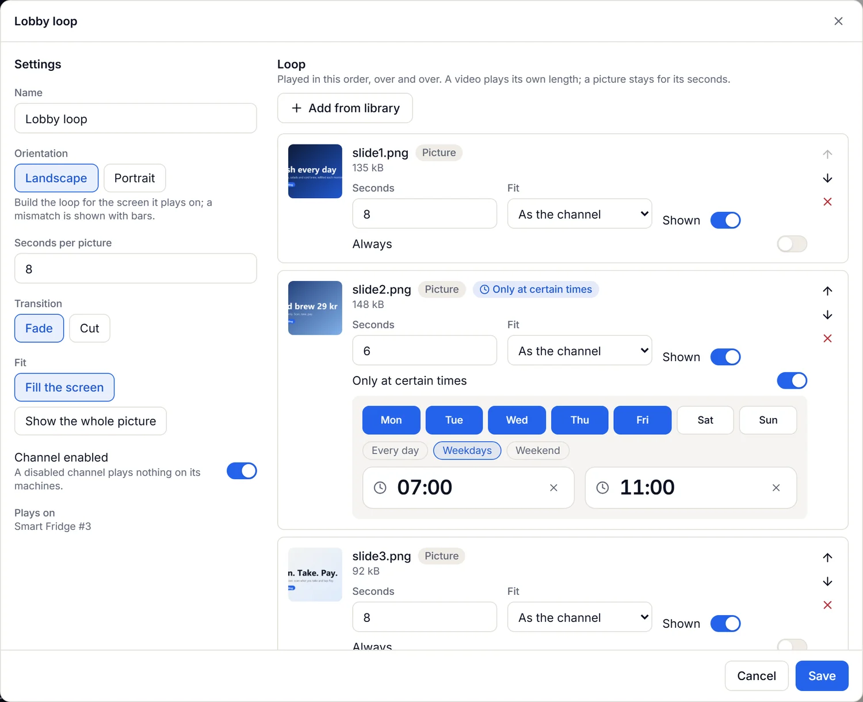This screenshot has height=702, width=863.
Task: Open Fit dropdown for slide1.png
Action: point(579,214)
